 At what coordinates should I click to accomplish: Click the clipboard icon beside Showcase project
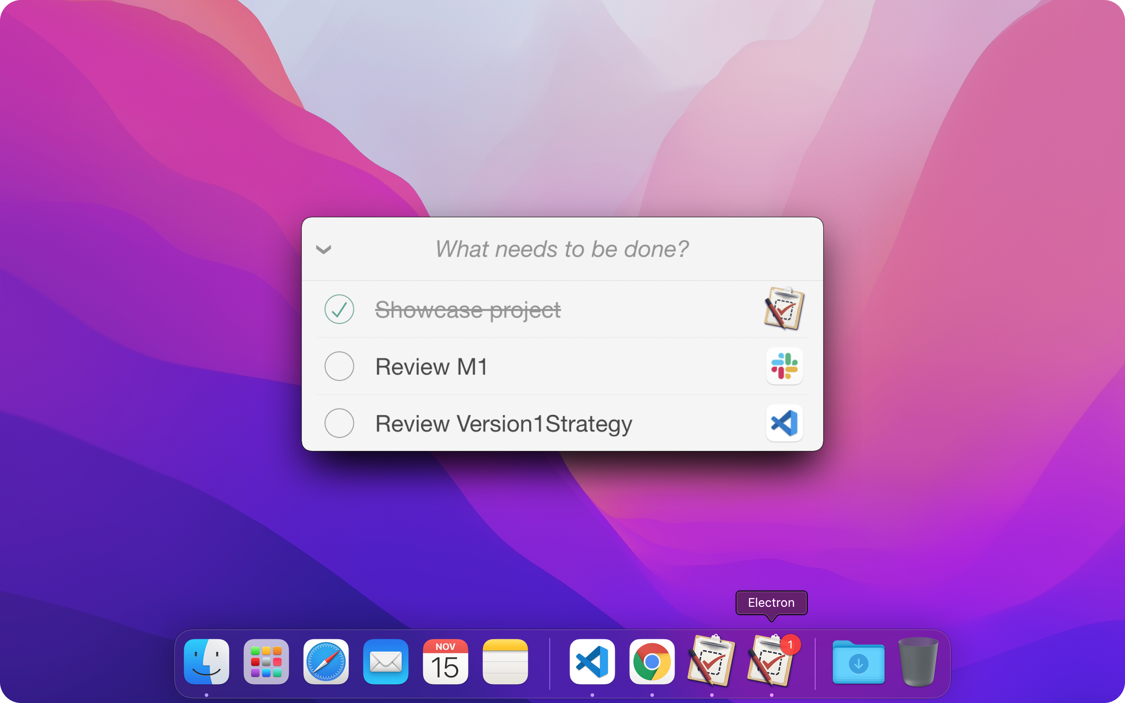[x=784, y=308]
